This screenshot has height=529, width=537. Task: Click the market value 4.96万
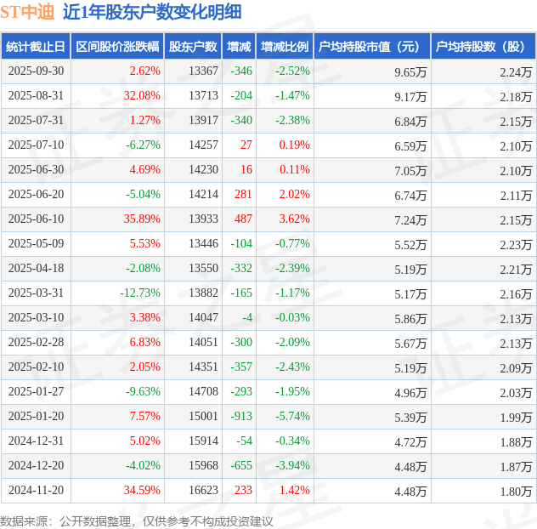[x=410, y=393]
